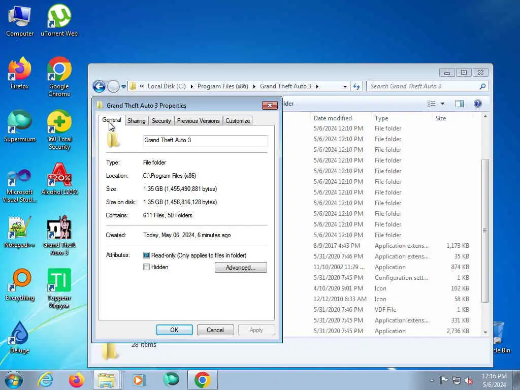Open the 360 Total Security desktop shortcut

(59, 130)
